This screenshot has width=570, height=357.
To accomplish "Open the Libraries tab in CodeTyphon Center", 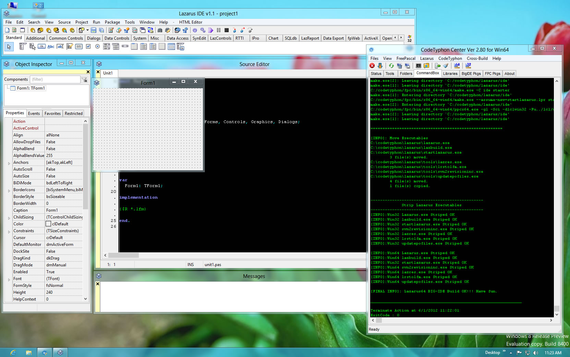I will 450,74.
